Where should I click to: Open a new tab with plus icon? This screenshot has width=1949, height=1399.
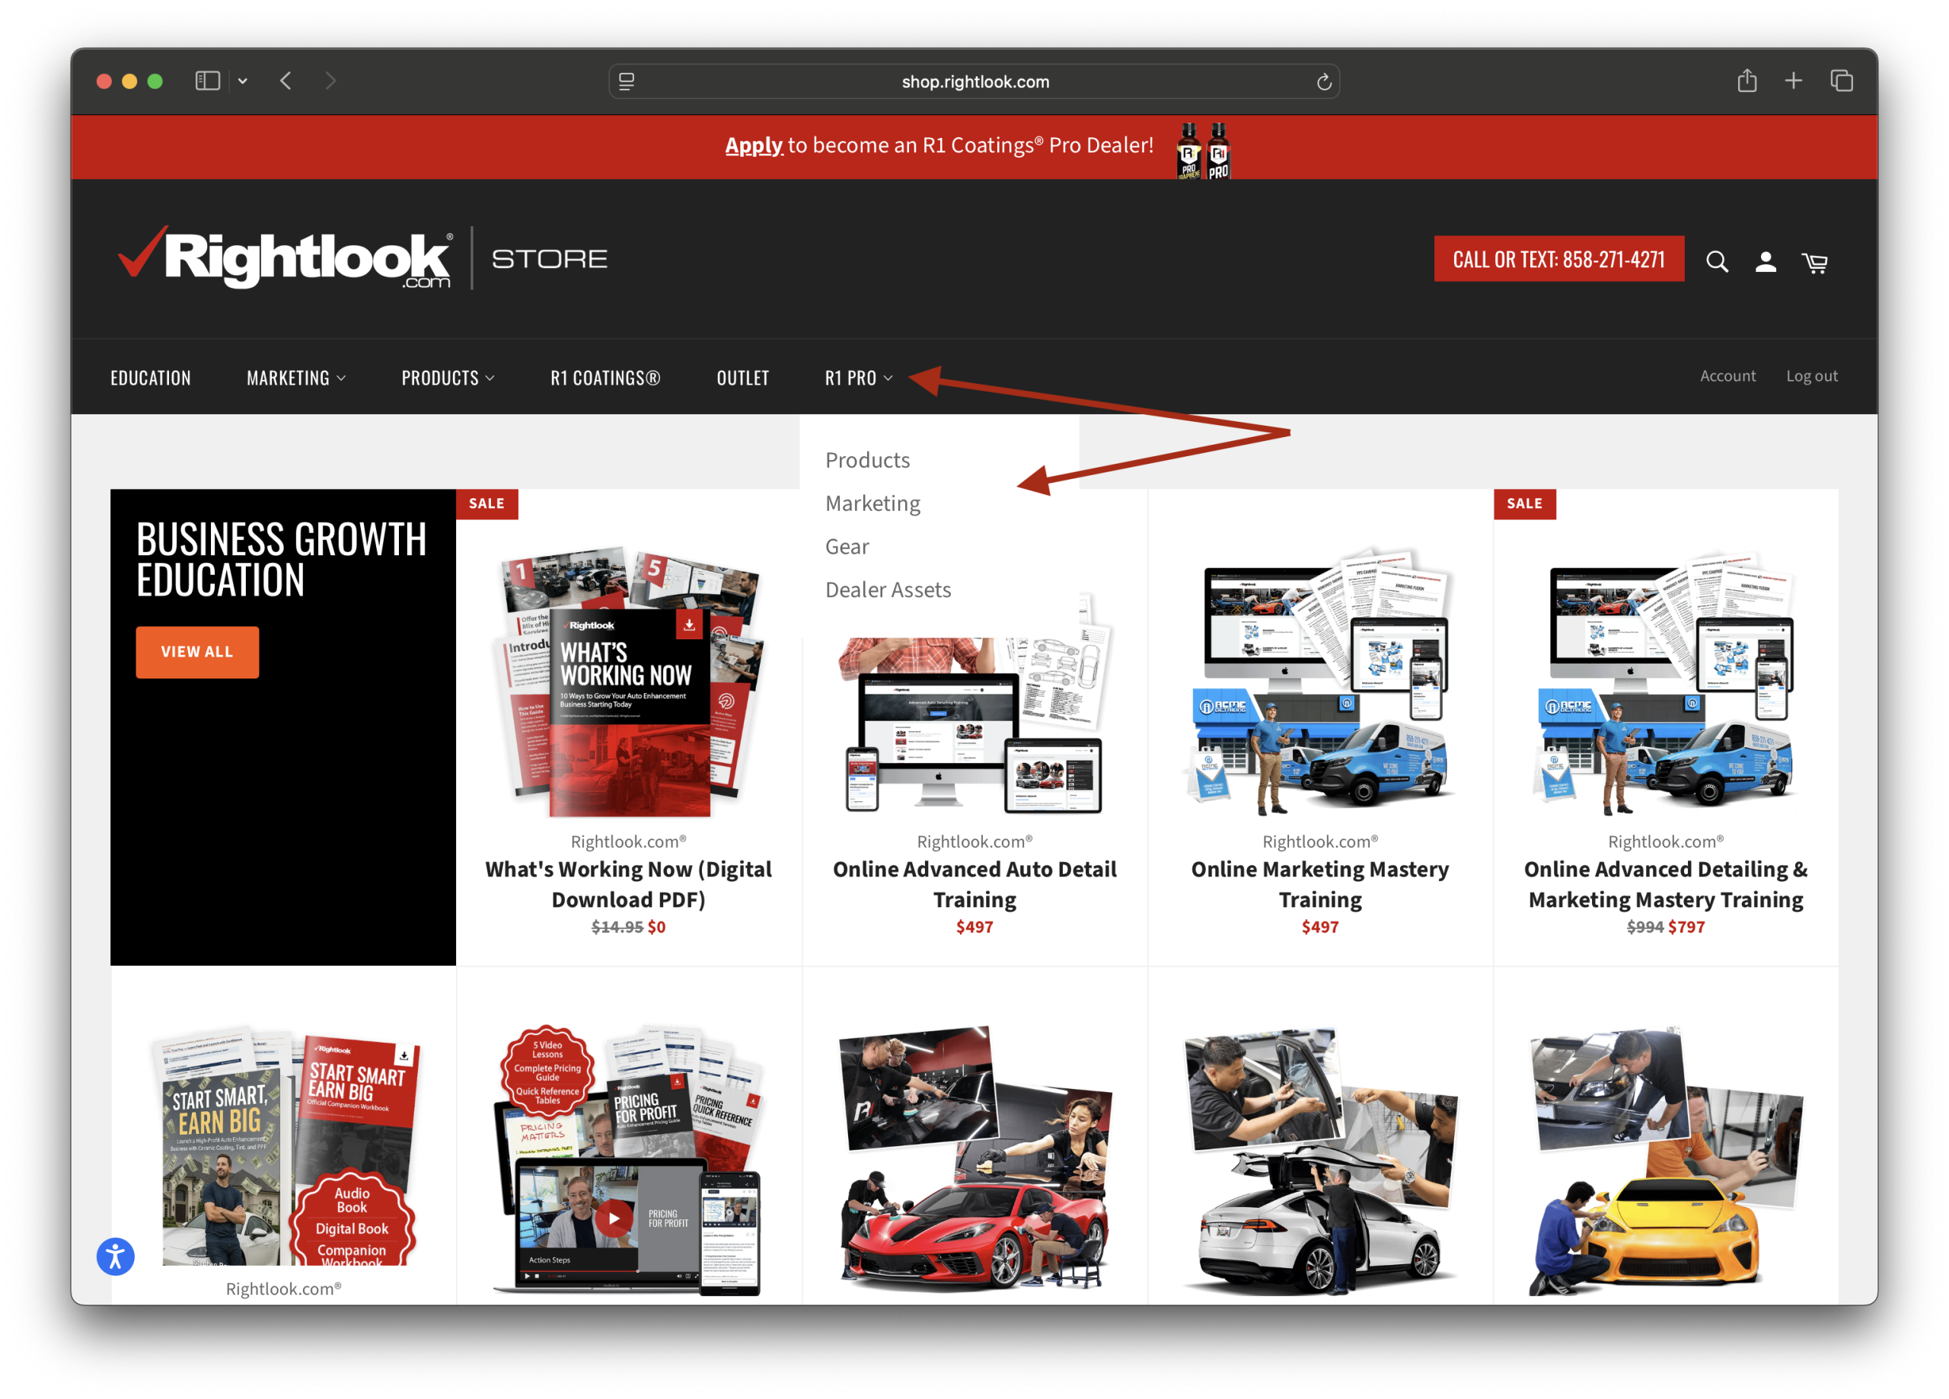(1794, 81)
